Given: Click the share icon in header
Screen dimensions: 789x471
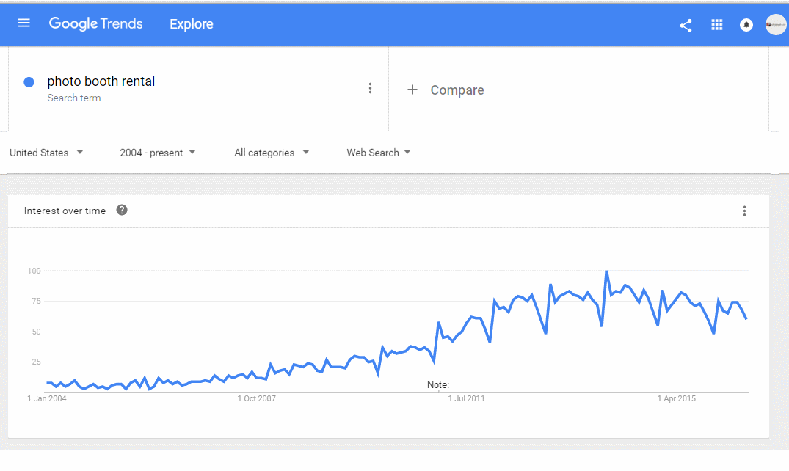Looking at the screenshot, I should point(686,25).
